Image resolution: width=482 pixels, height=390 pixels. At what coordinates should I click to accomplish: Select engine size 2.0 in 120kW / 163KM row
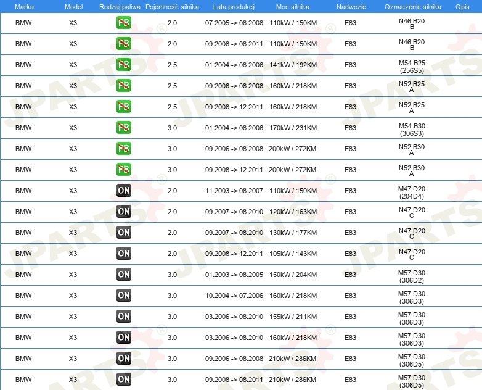[172, 212]
